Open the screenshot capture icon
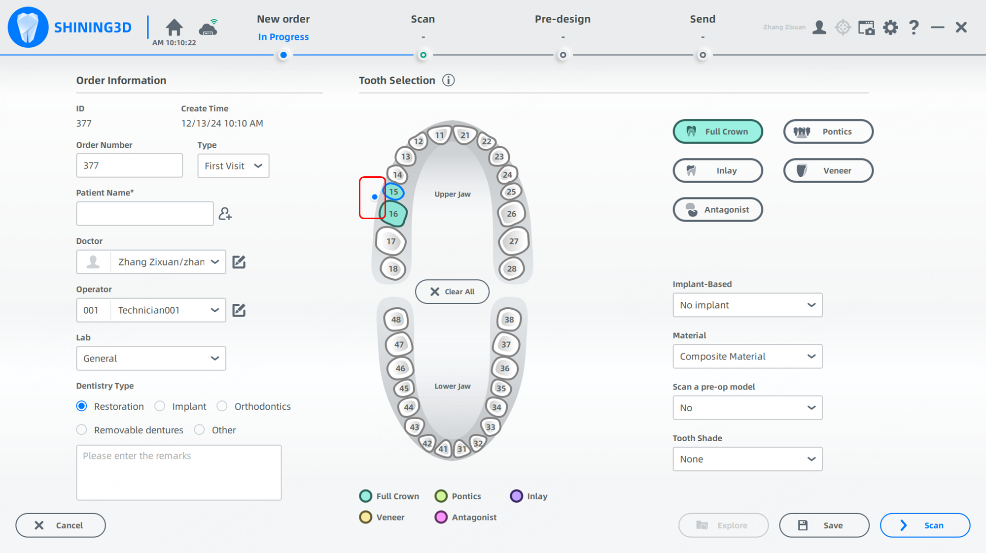The image size is (986, 553). [x=866, y=28]
